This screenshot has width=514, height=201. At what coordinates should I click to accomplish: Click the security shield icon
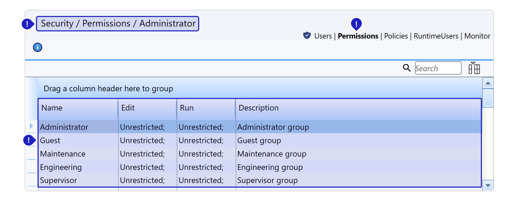click(x=307, y=35)
